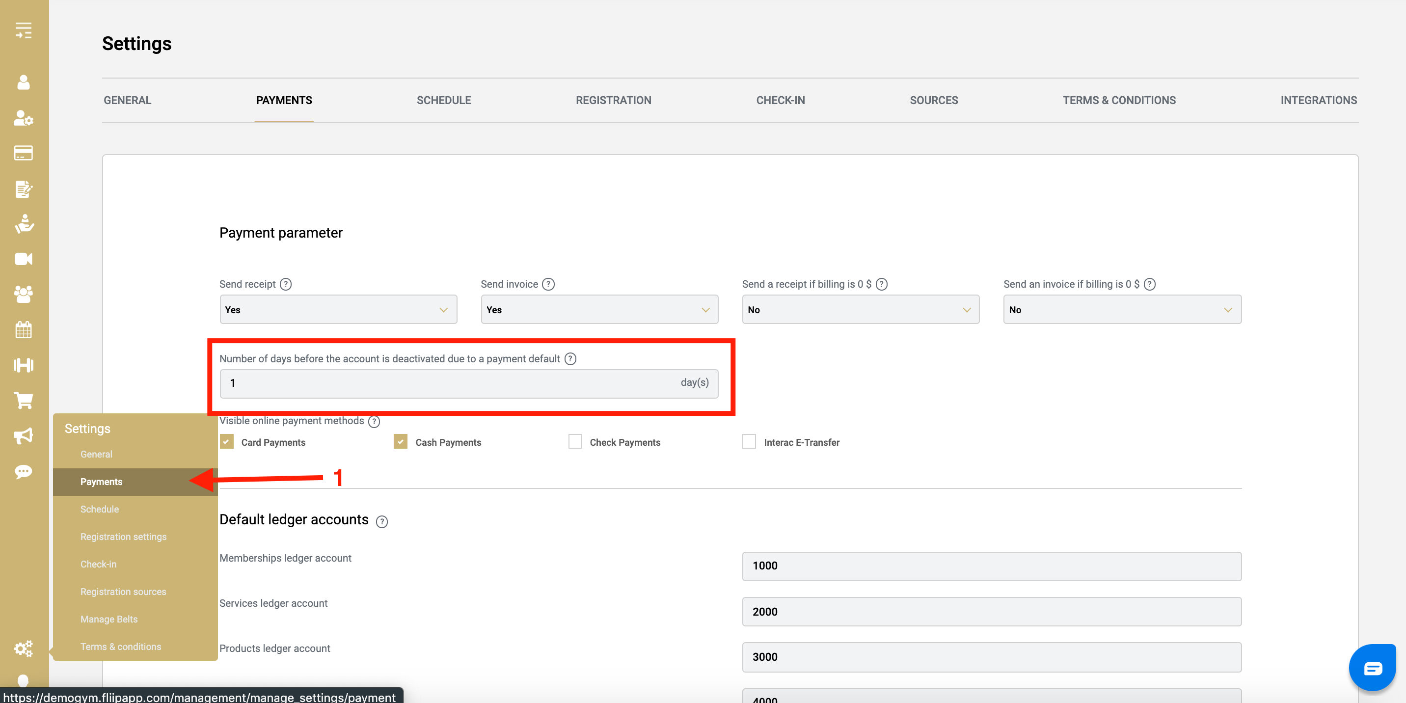Open the shopping cart sidebar icon

(x=24, y=401)
